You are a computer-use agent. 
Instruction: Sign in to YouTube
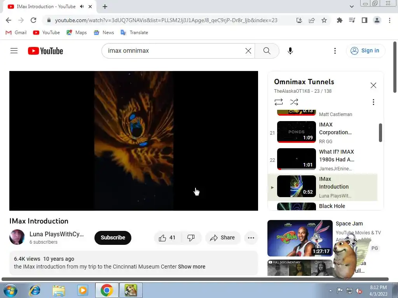[x=365, y=51]
